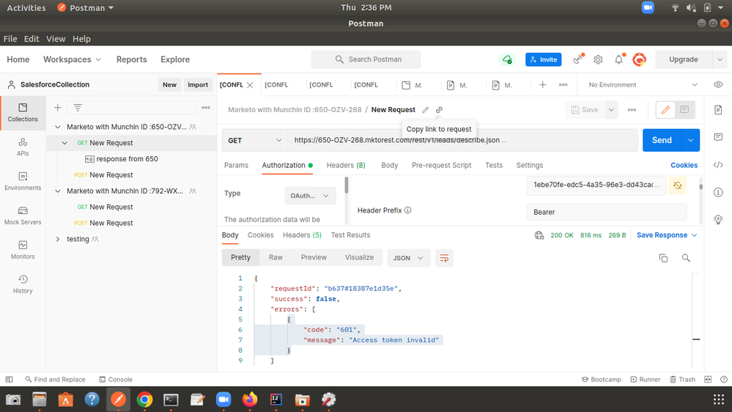Open the APIs sidebar panel

click(x=23, y=147)
